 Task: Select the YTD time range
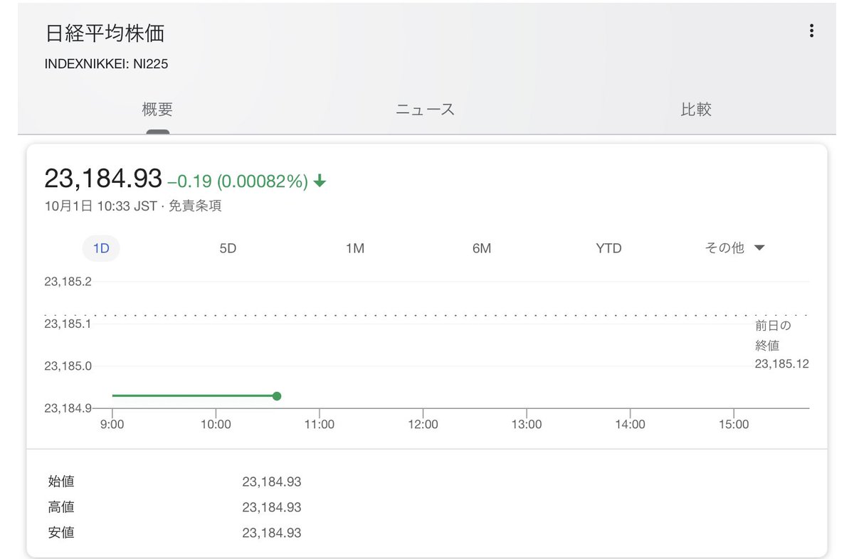pyautogui.click(x=608, y=248)
